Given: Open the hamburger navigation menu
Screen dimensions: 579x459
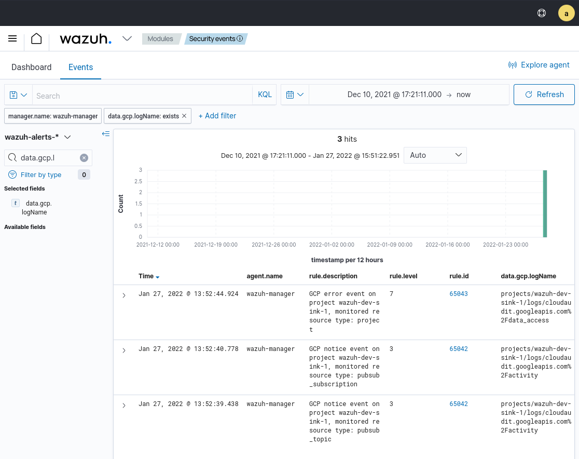Looking at the screenshot, I should (12, 38).
